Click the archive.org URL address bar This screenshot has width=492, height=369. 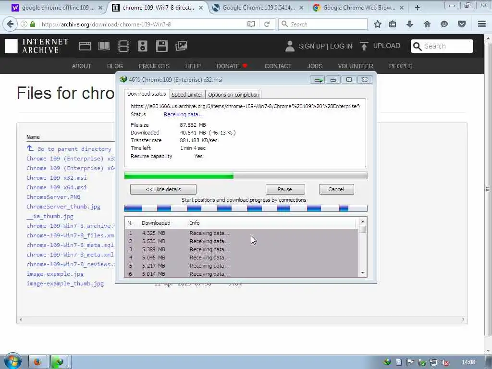tap(143, 24)
